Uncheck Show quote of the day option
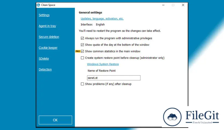Viewport: 224px width, 130px height. [x=82, y=45]
